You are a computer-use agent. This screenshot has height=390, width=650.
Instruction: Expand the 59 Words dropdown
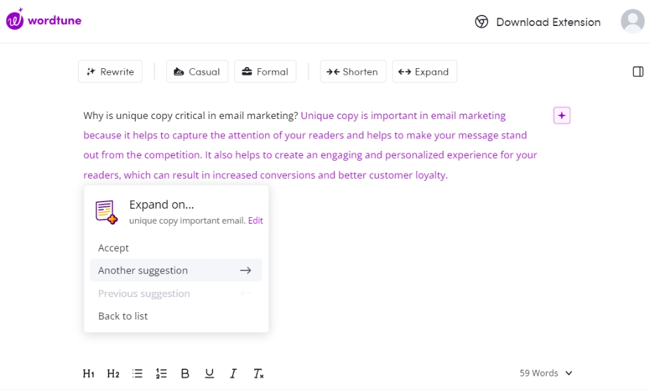tap(546, 373)
